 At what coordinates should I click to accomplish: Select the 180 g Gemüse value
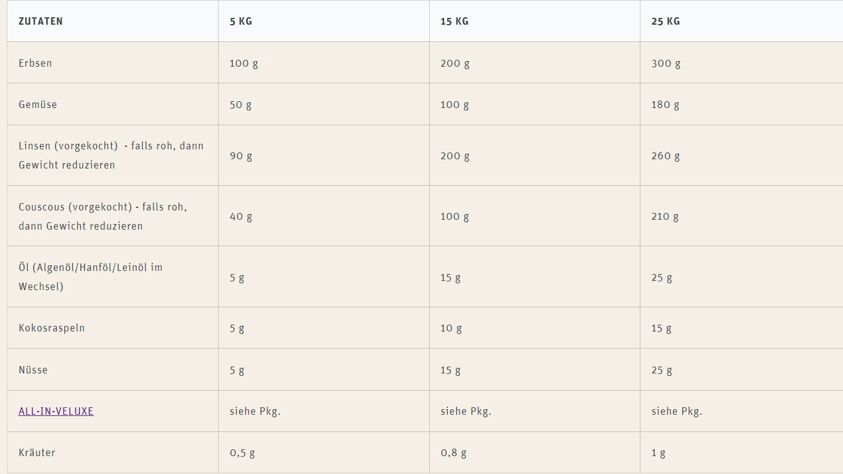coord(665,104)
